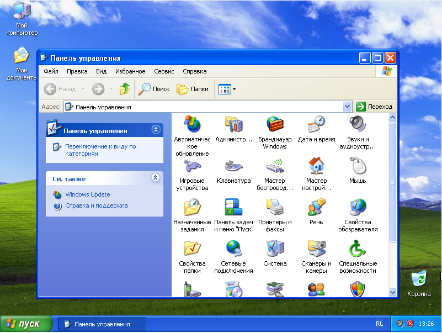The image size is (442, 333).
Task: Open the Дата и время icon
Action: 316,124
